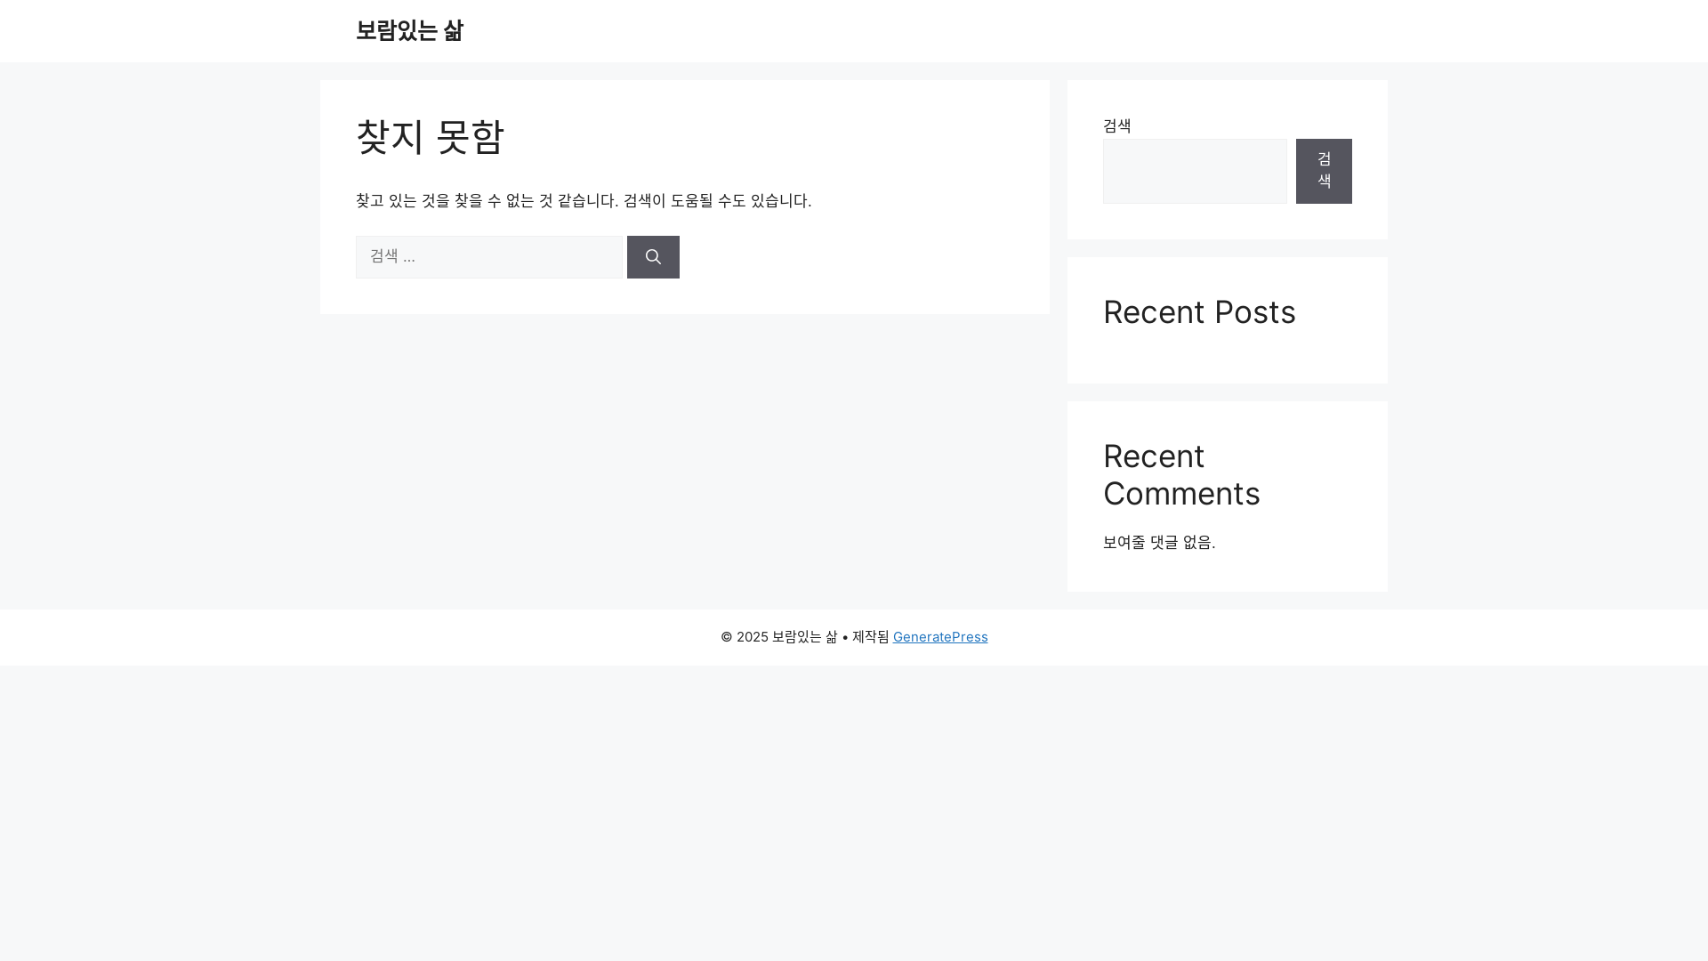Image resolution: width=1708 pixels, height=961 pixels.
Task: Focus the sidebar search input box
Action: 1195,171
